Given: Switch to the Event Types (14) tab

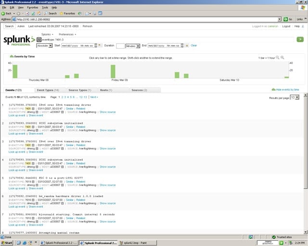Looking at the screenshot, I should pyautogui.click(x=48, y=90).
